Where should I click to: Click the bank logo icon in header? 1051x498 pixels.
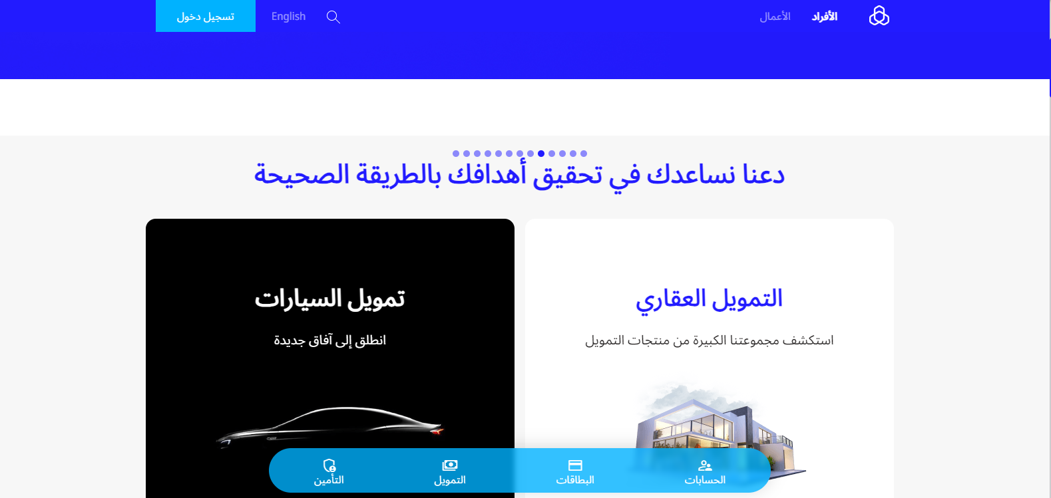coord(879,16)
